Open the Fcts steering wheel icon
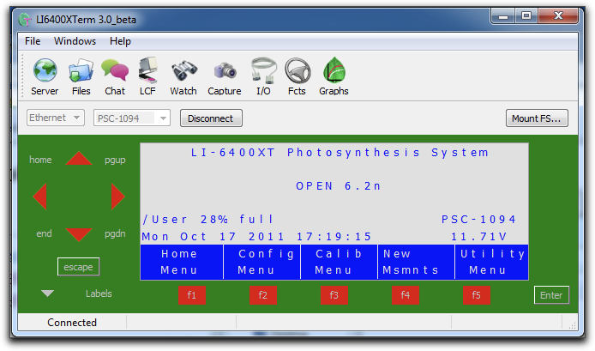Image resolution: width=595 pixels, height=351 pixels. click(x=297, y=70)
